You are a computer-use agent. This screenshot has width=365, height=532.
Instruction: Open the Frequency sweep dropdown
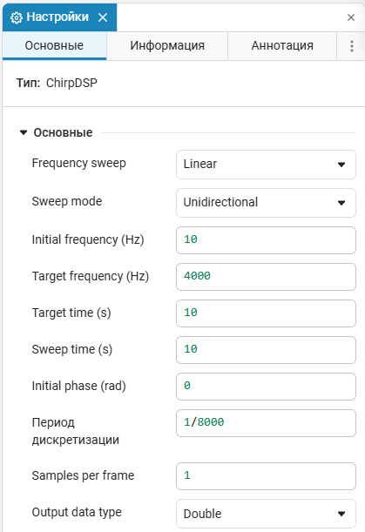(x=266, y=165)
